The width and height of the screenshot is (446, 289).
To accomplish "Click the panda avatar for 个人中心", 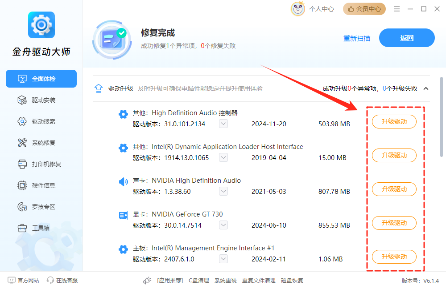I will click(x=298, y=9).
